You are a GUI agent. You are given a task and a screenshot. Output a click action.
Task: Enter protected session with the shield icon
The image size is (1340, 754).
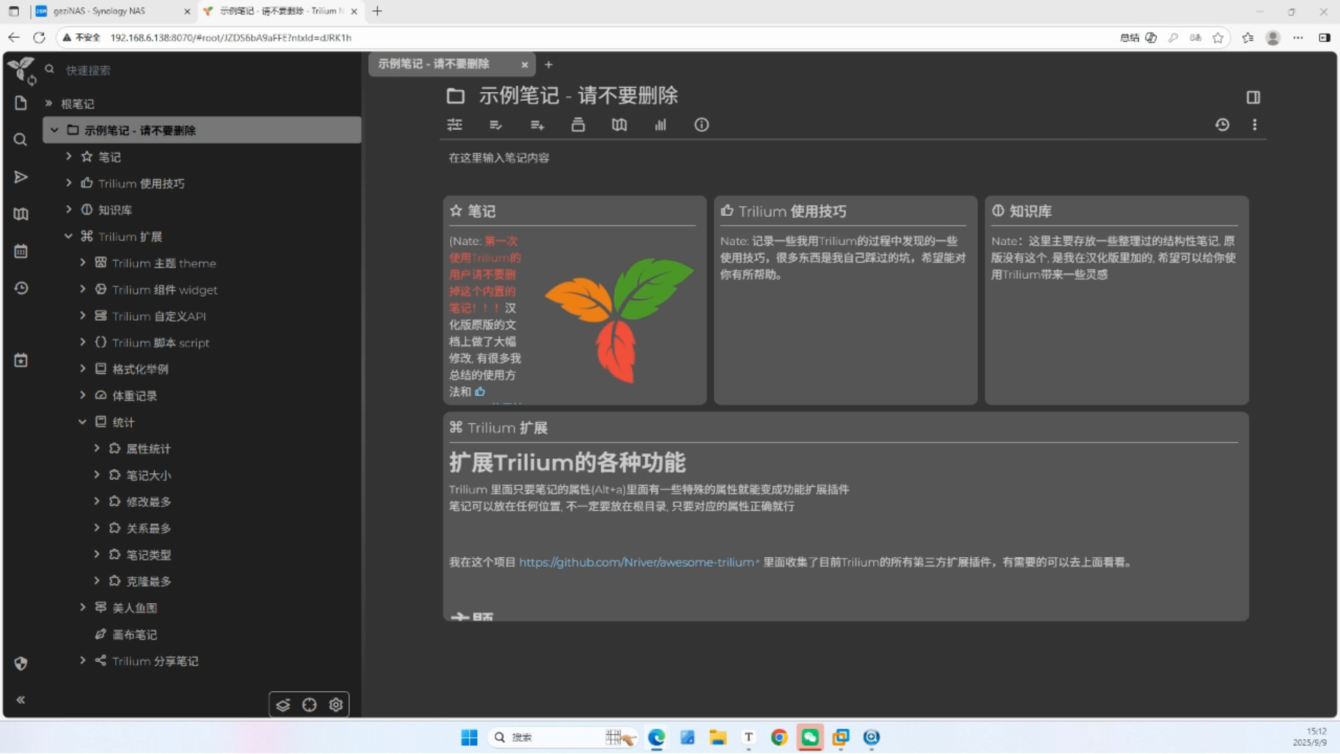[x=20, y=664]
